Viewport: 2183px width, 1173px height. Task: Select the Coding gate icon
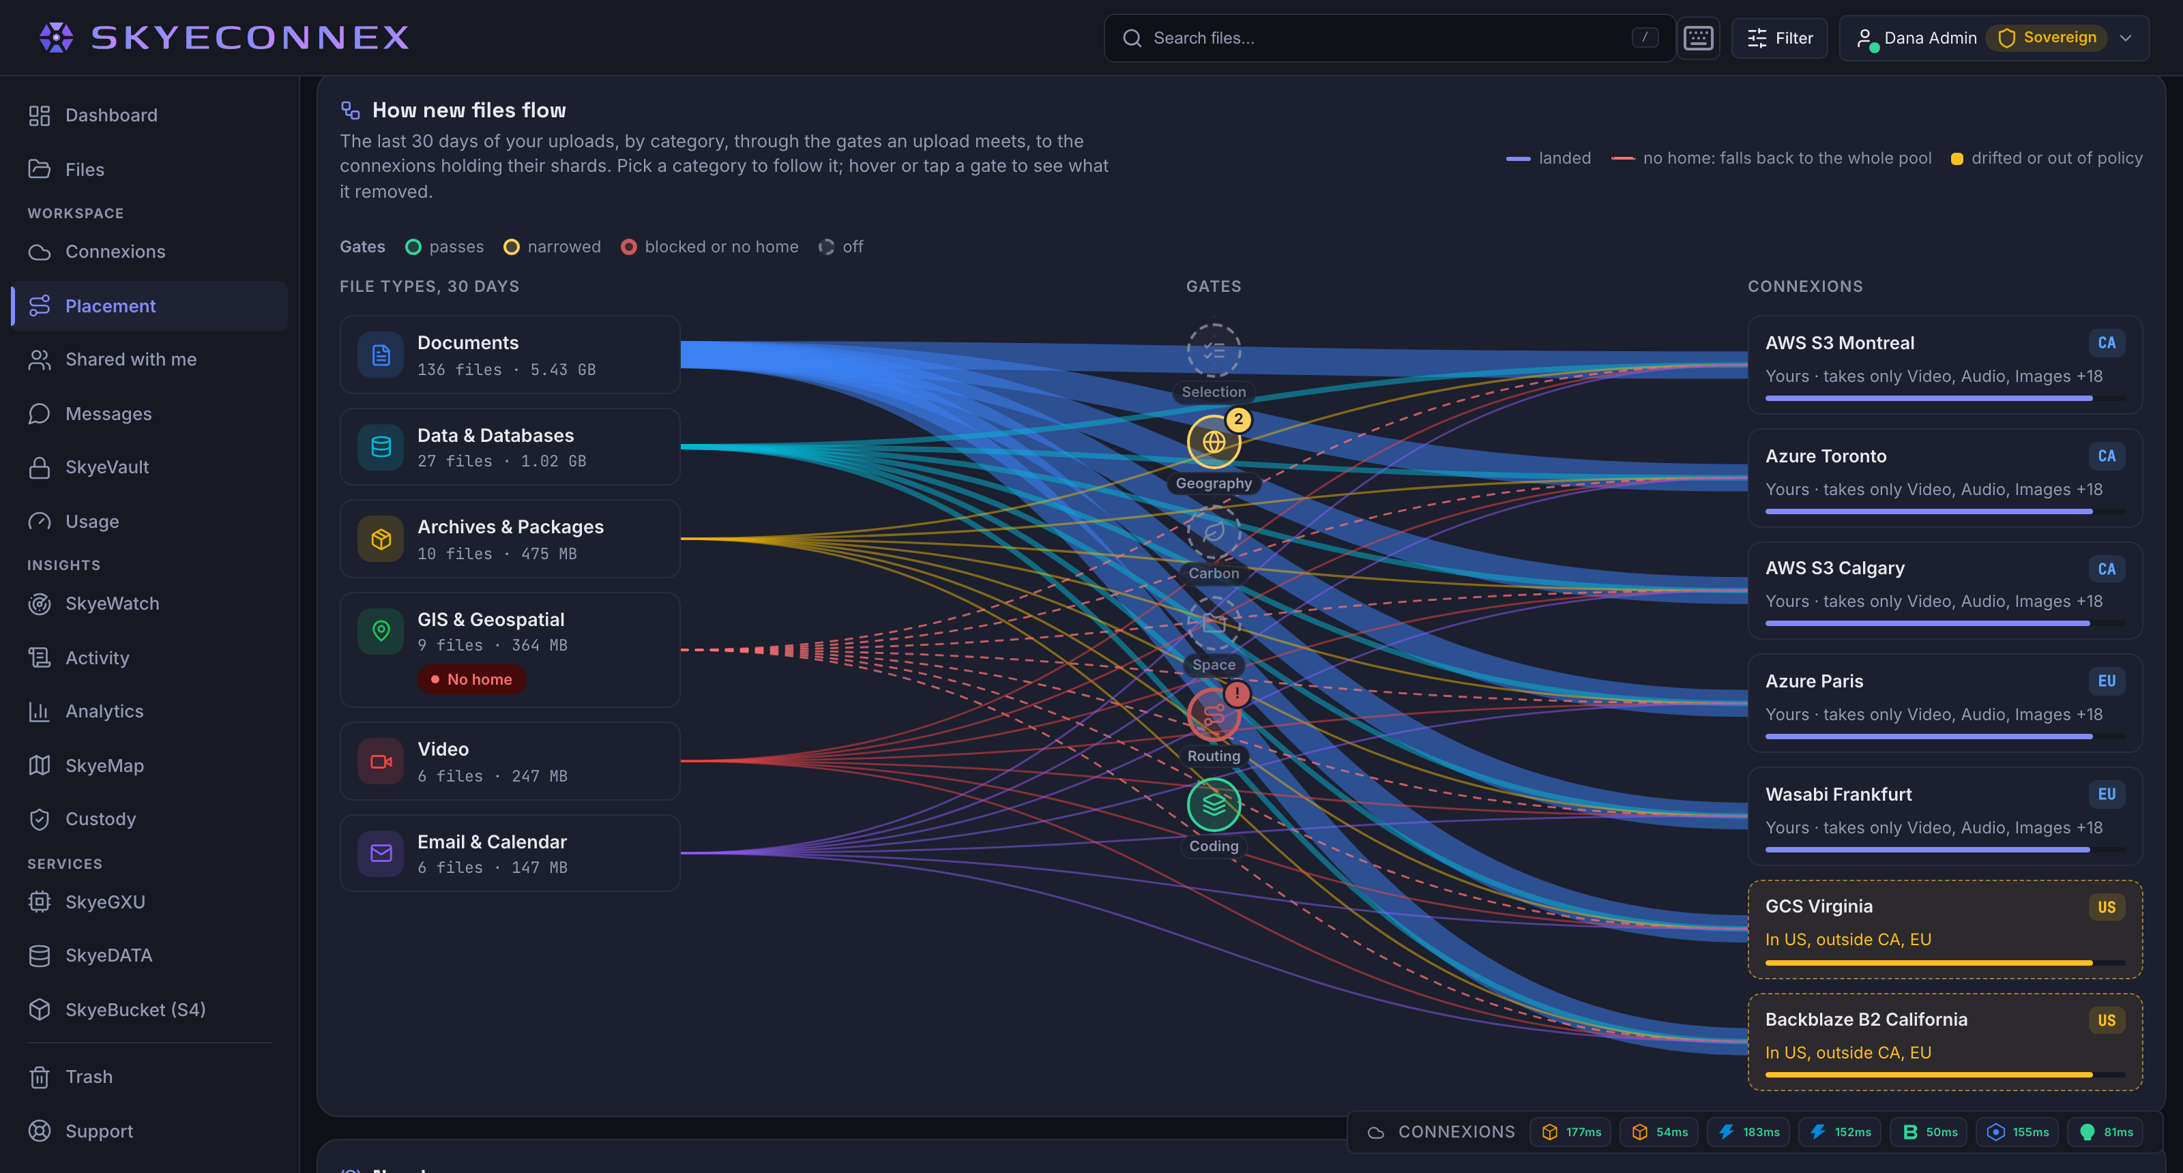pyautogui.click(x=1214, y=805)
